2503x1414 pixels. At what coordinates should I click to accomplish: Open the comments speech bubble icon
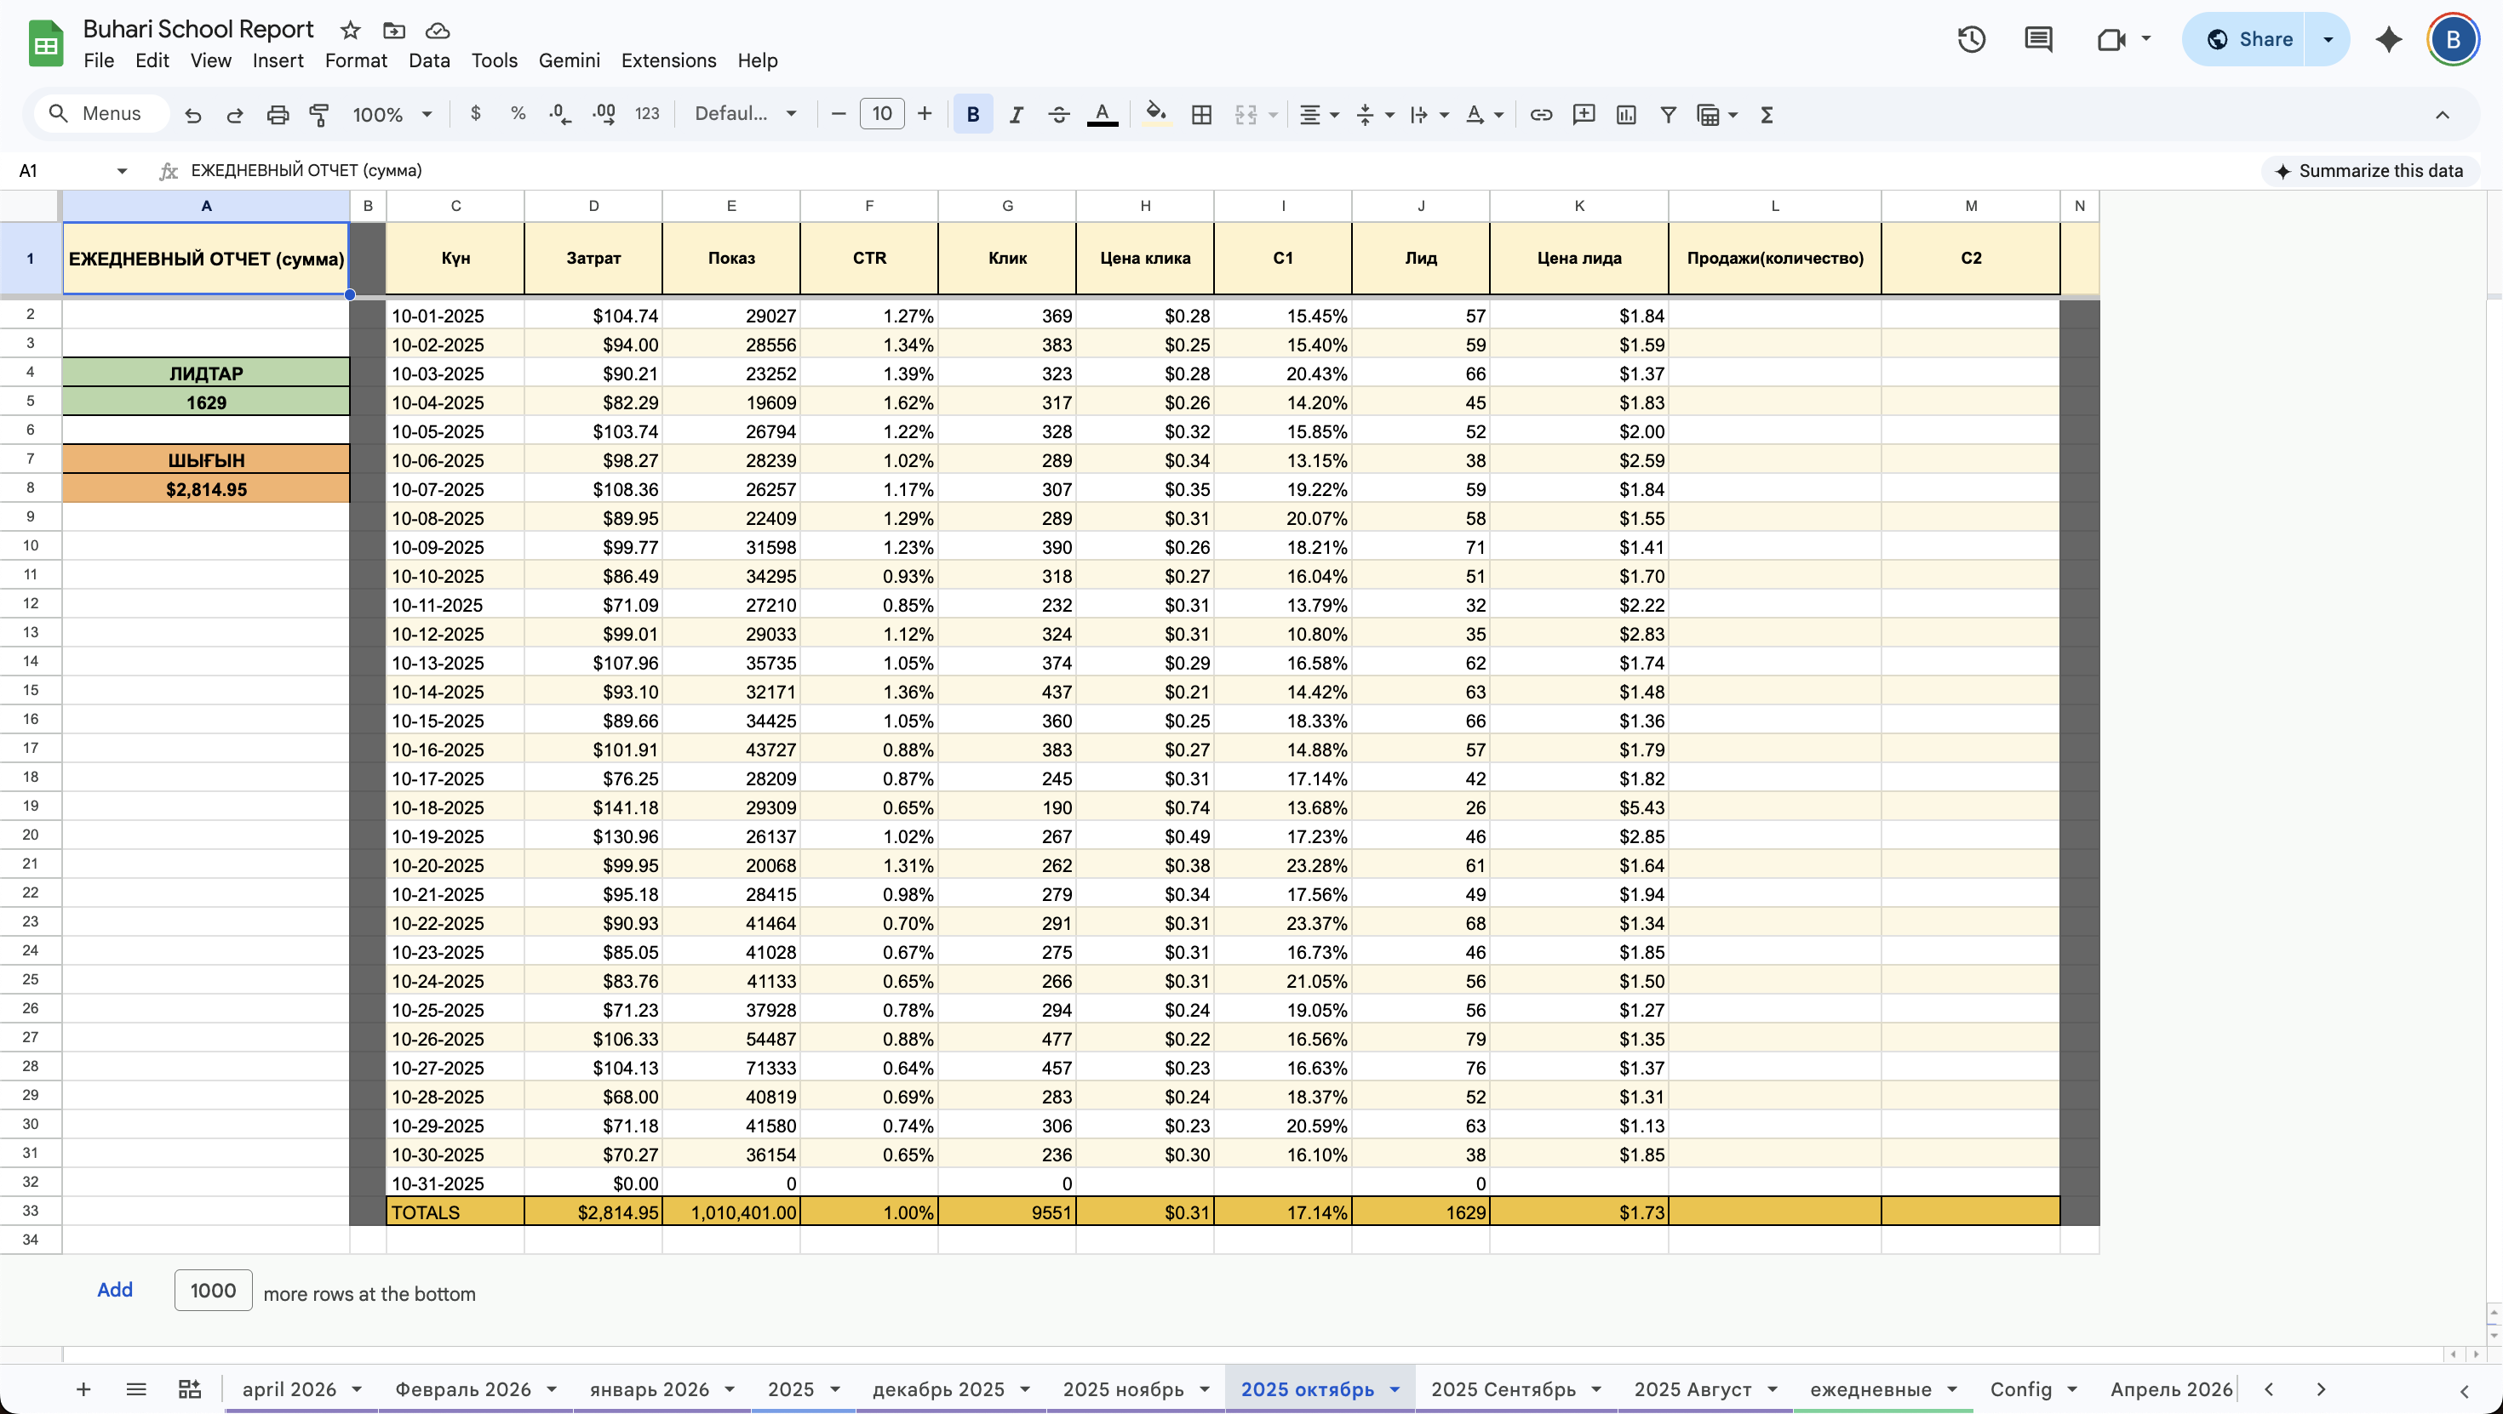coord(2037,40)
